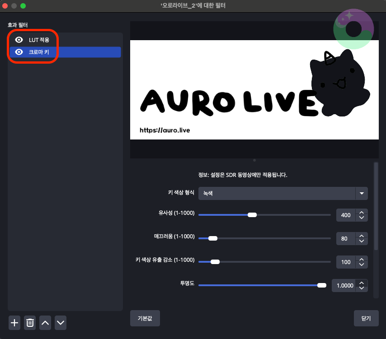Decrease 유사성 value with down stepper
Viewport: 386px width, 339px height.
pos(362,218)
